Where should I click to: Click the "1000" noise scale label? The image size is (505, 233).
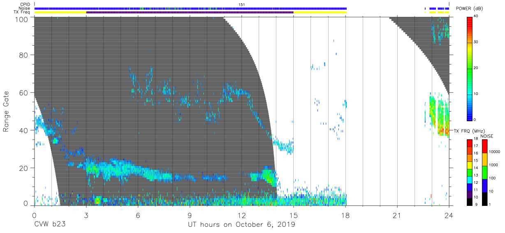[x=493, y=166]
